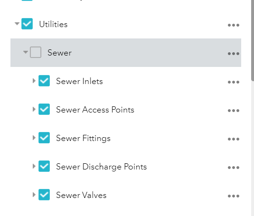The image size is (254, 216).
Task: Click the vertical scrollbar thumb
Action: [253, 40]
